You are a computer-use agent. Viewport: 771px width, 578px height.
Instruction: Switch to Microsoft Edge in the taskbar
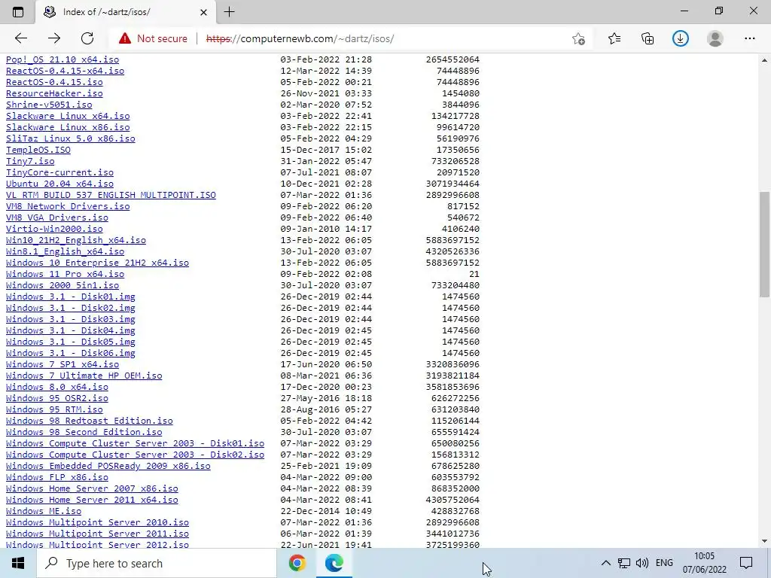click(334, 563)
